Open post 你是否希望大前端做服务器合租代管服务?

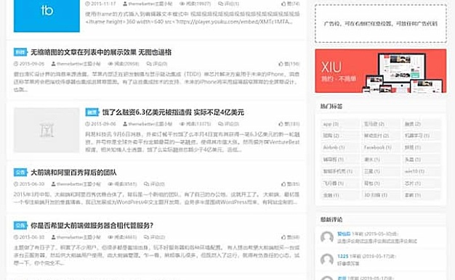point(92,226)
